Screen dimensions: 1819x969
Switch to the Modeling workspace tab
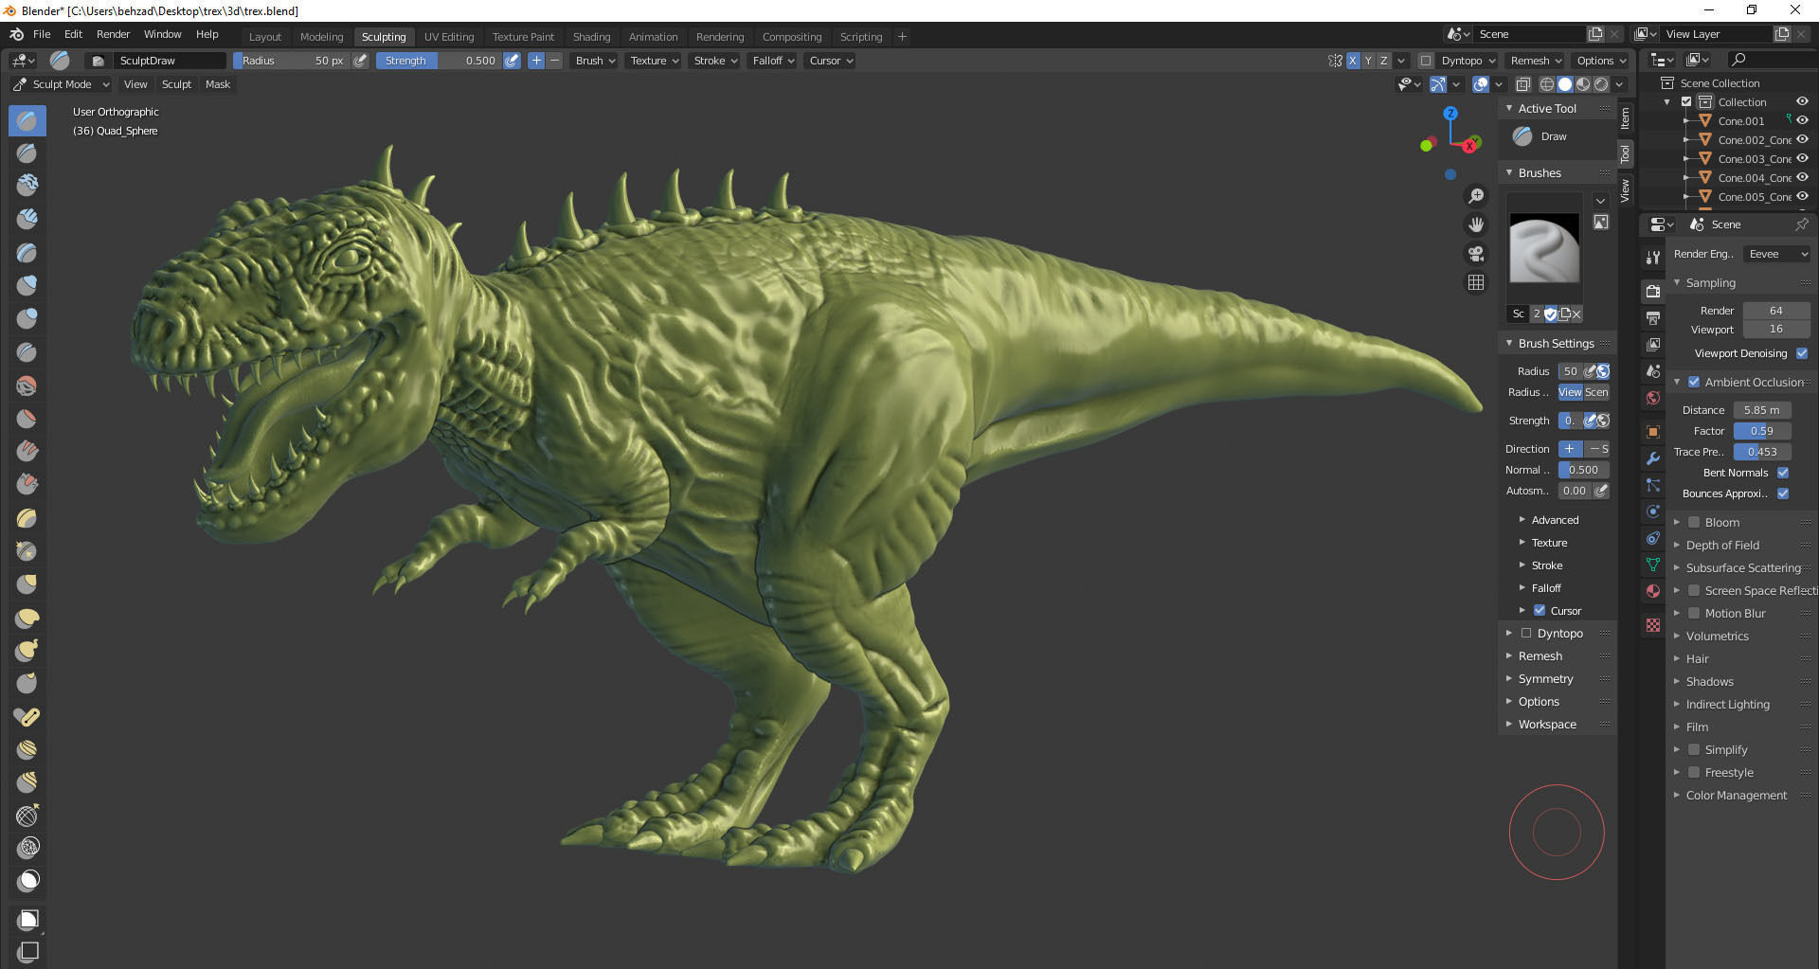[321, 37]
